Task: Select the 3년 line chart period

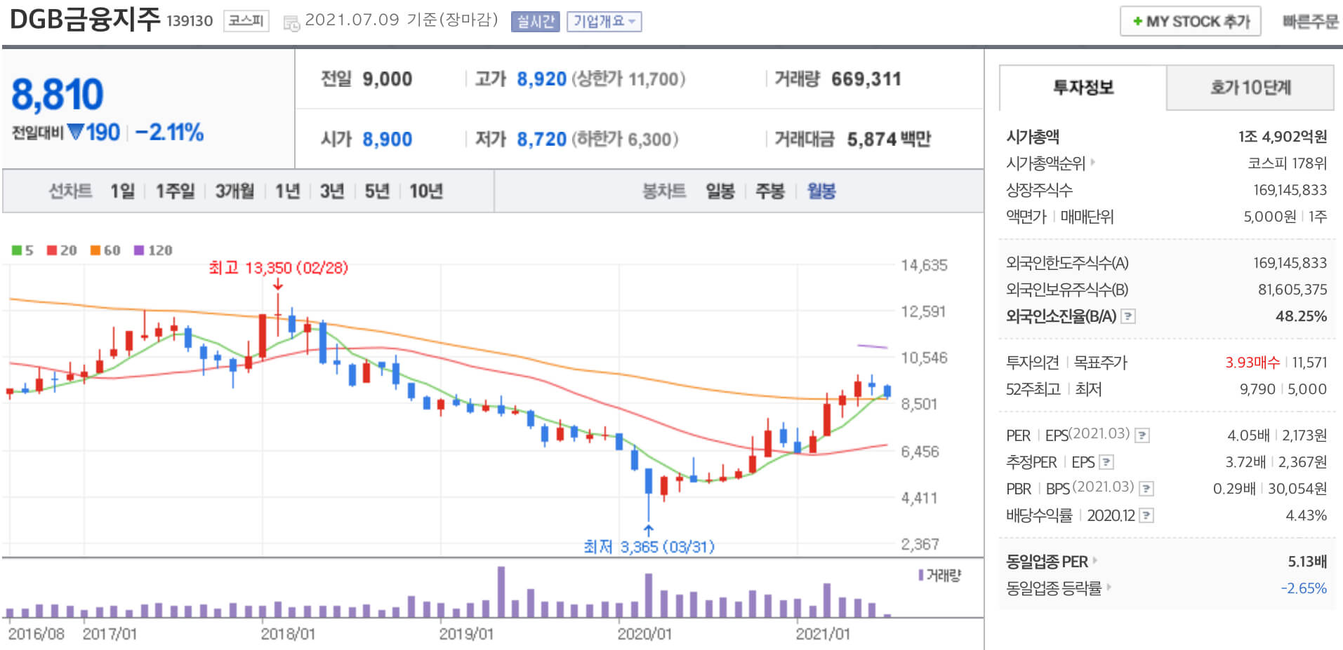Action: click(x=332, y=191)
